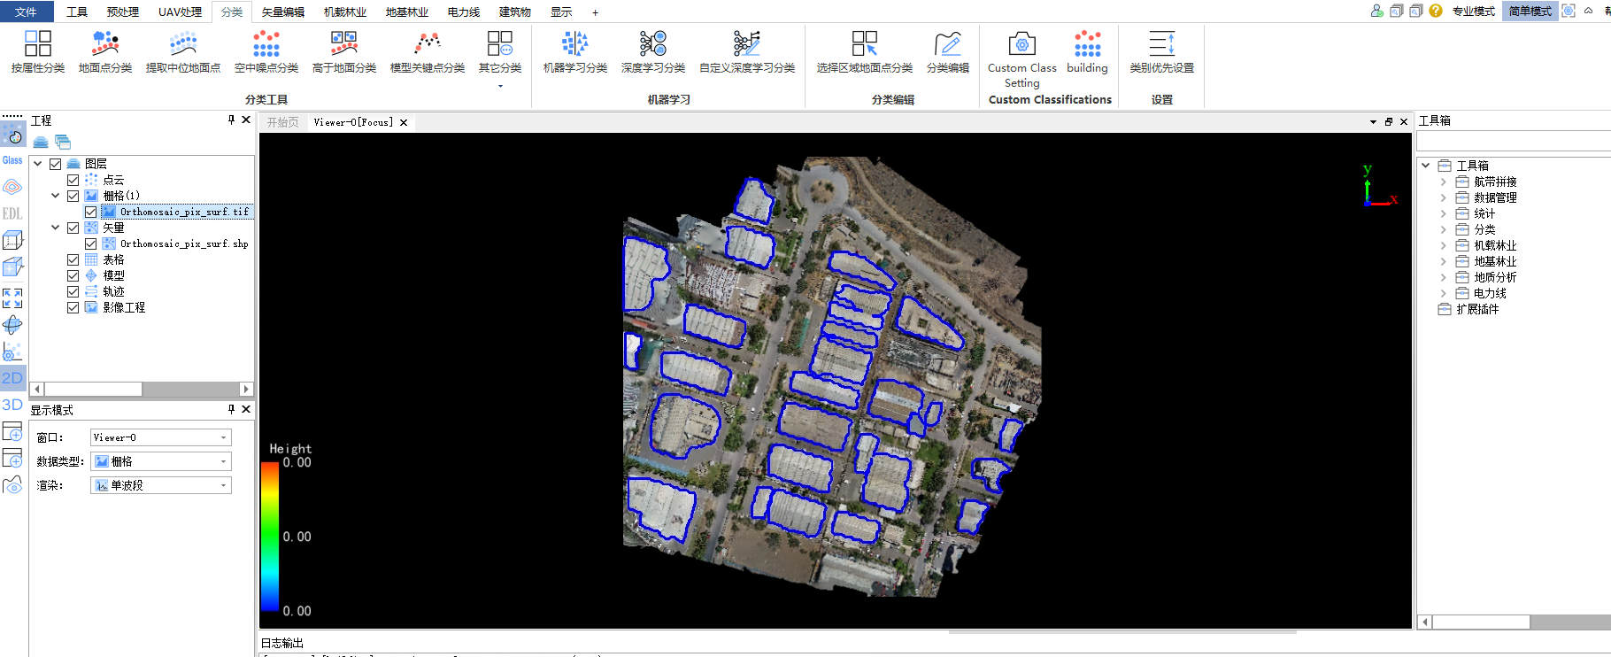Click the toolbox horizontal scrollbar
Screen dimensions: 1611x657
[x=1514, y=622]
